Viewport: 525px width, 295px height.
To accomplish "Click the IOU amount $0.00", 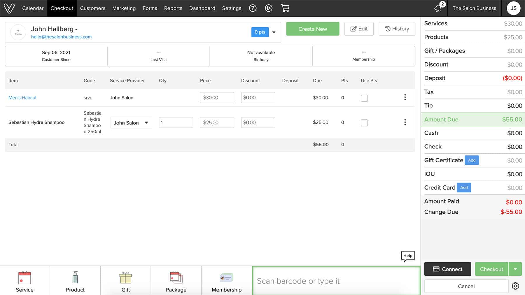I will click(514, 174).
